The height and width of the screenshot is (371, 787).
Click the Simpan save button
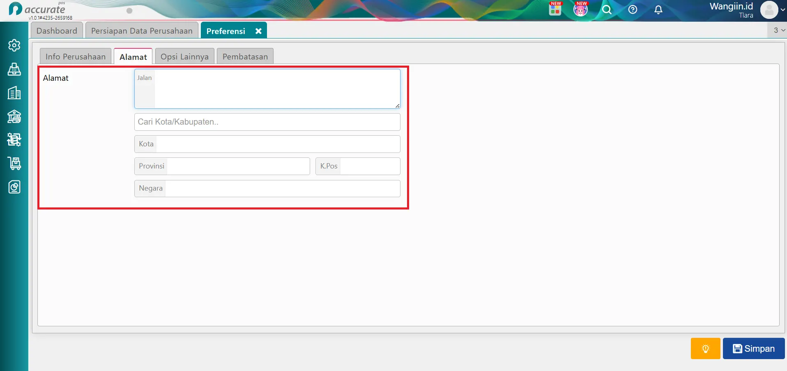(x=754, y=348)
